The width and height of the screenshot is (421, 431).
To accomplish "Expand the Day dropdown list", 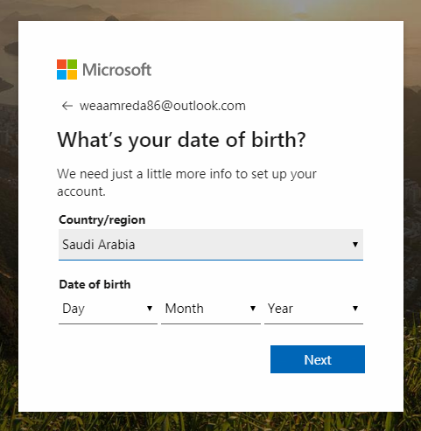I will click(108, 309).
